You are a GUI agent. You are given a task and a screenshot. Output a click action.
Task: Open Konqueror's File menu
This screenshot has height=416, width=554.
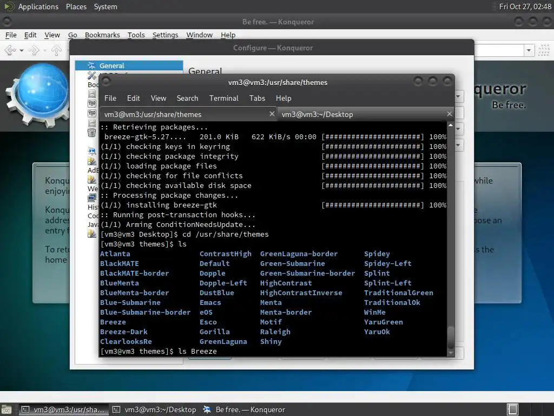coord(11,35)
